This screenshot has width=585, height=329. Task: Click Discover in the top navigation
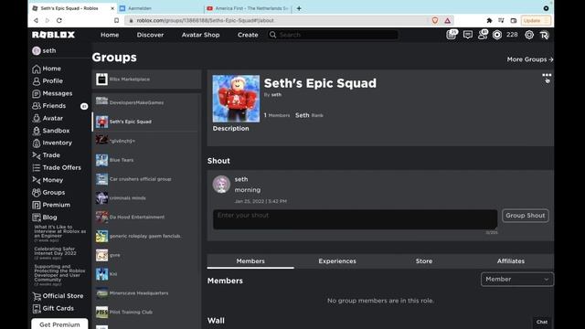[x=150, y=35]
